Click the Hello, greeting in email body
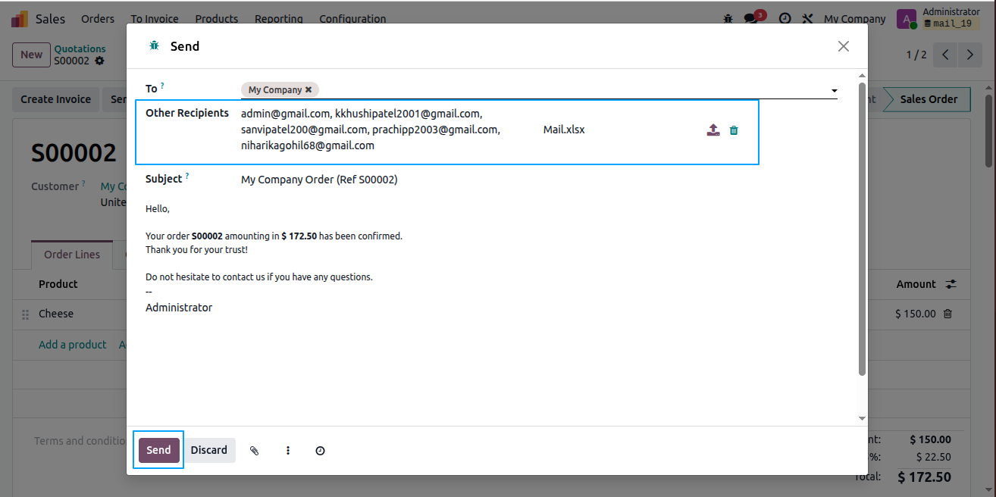 click(x=158, y=208)
